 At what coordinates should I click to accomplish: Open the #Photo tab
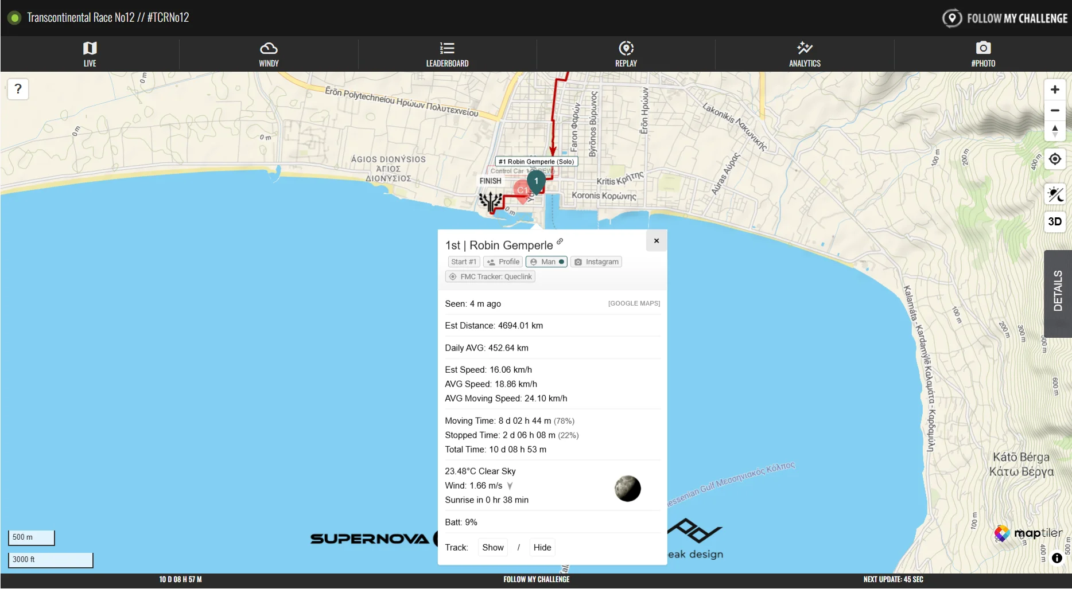pyautogui.click(x=983, y=54)
